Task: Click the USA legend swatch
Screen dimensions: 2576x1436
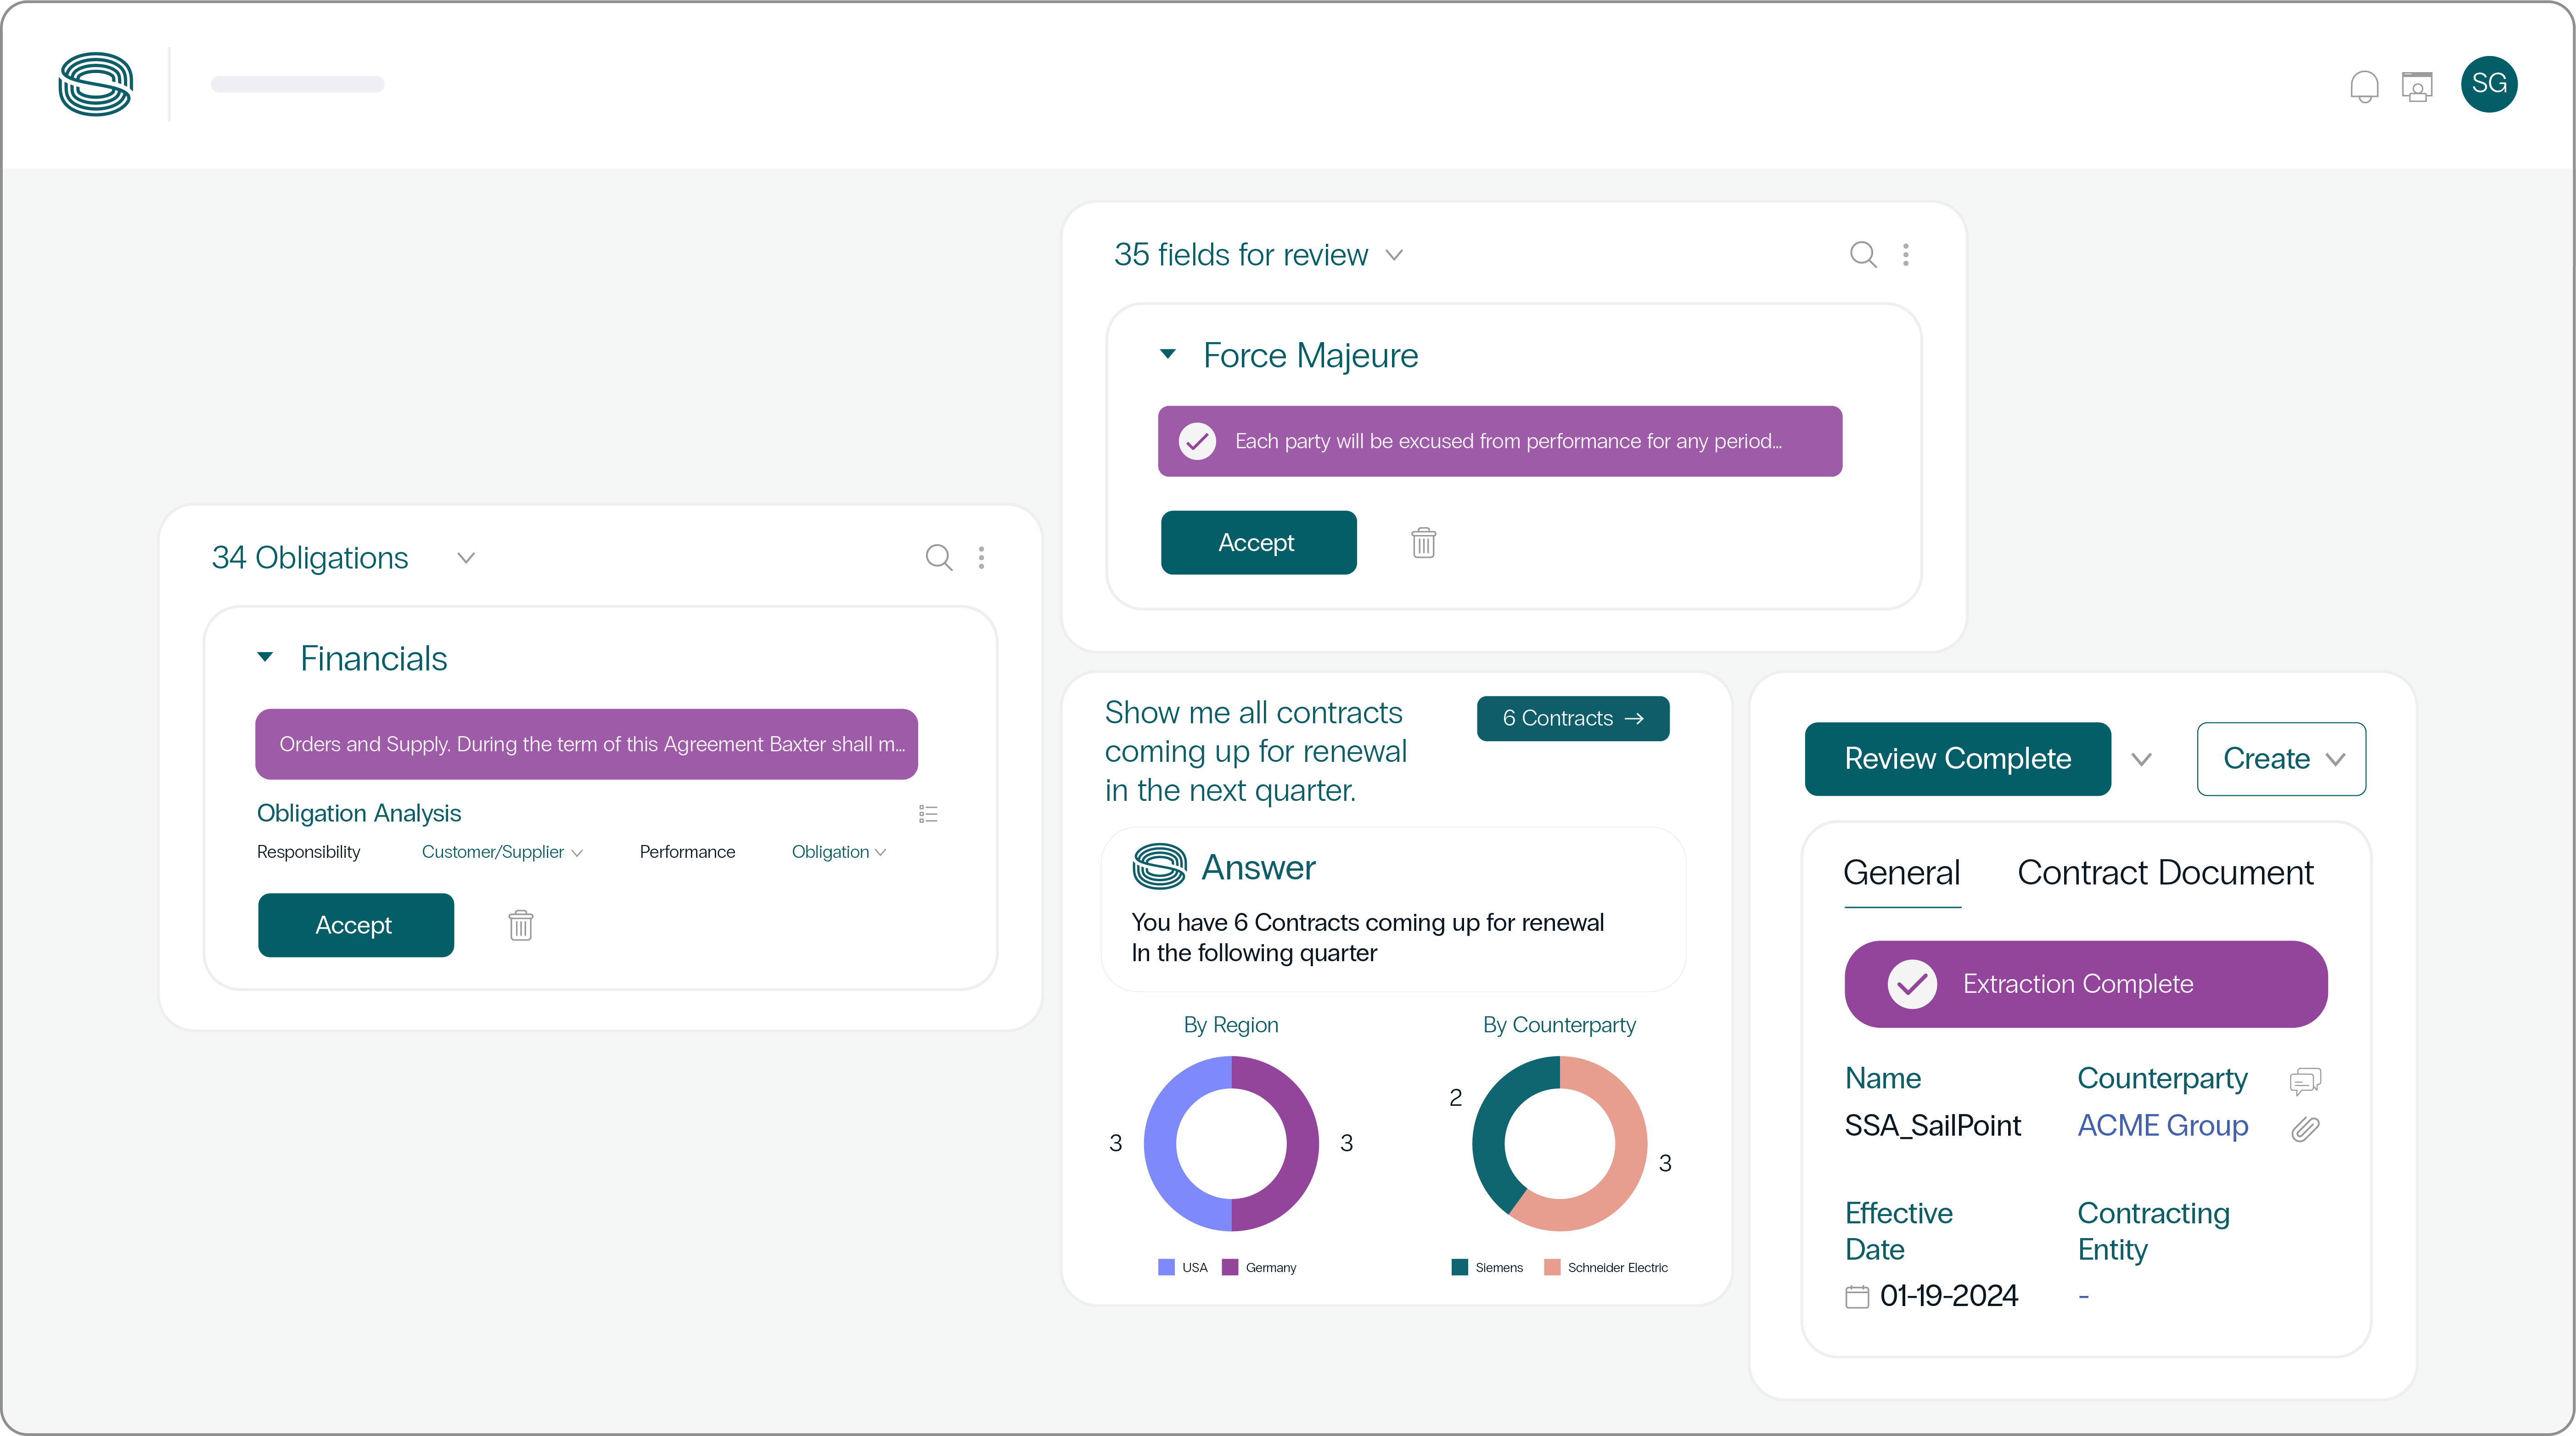Action: (x=1166, y=1267)
